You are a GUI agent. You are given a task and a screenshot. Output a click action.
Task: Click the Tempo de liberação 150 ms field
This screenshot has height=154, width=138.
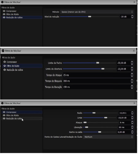(97, 87)
